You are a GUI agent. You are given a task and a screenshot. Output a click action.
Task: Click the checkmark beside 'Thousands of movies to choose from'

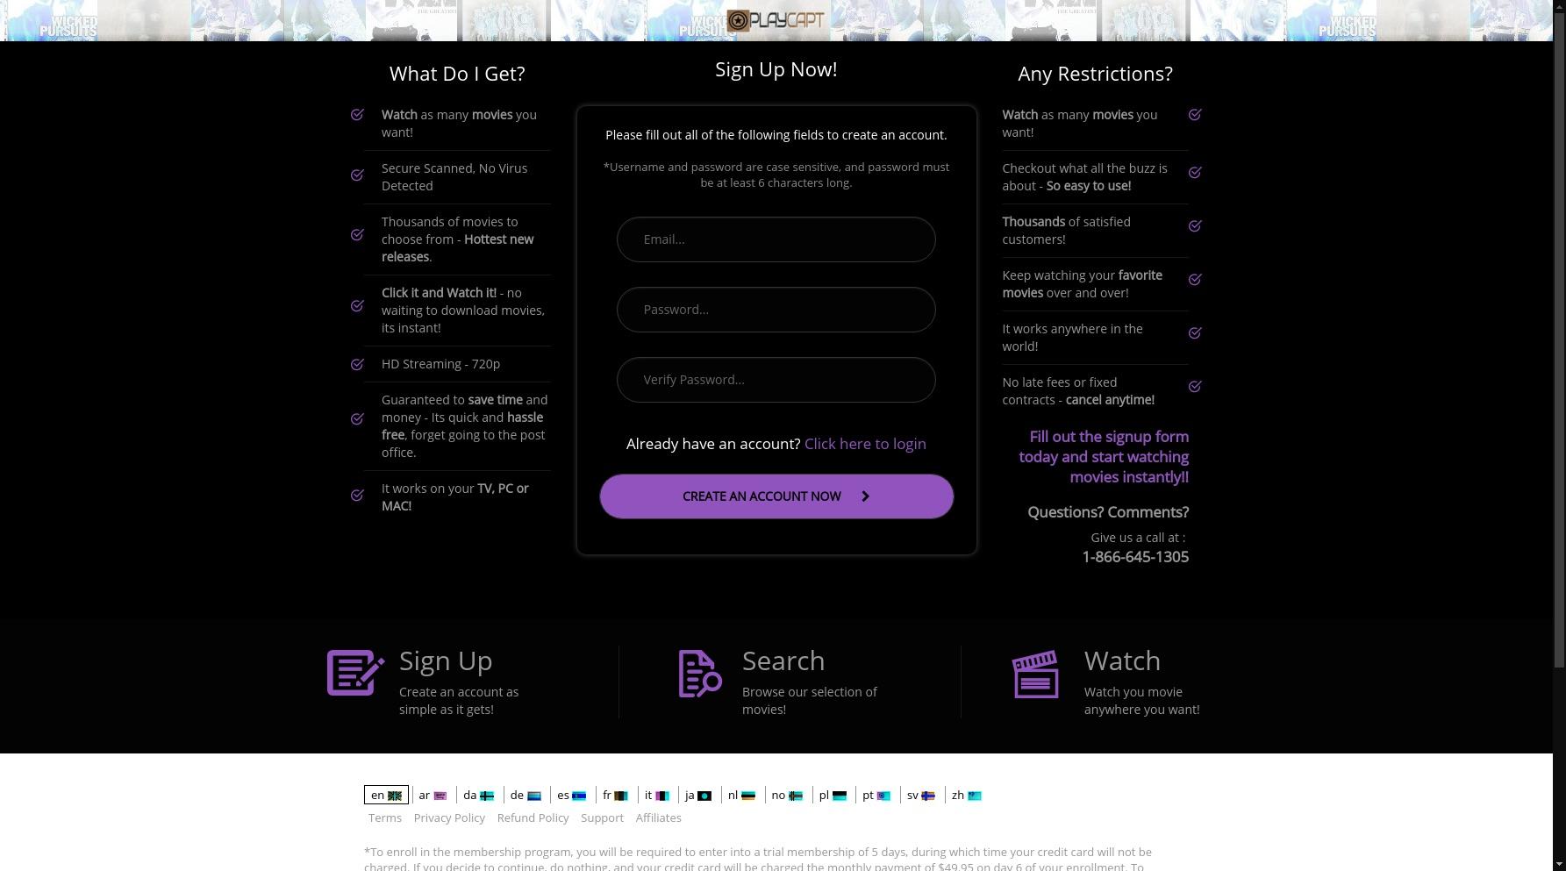[357, 235]
